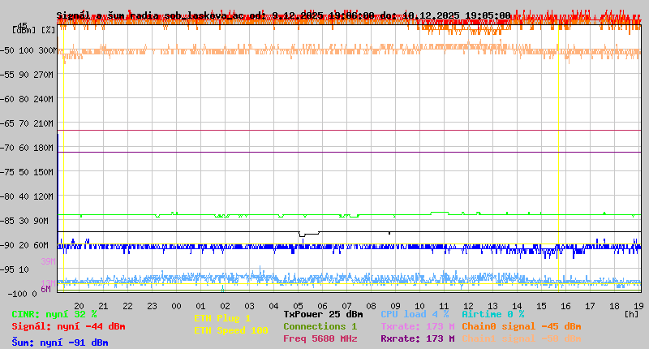649x349 pixels.
Task: Click the Connections 1 legend entry
Action: tap(320, 326)
